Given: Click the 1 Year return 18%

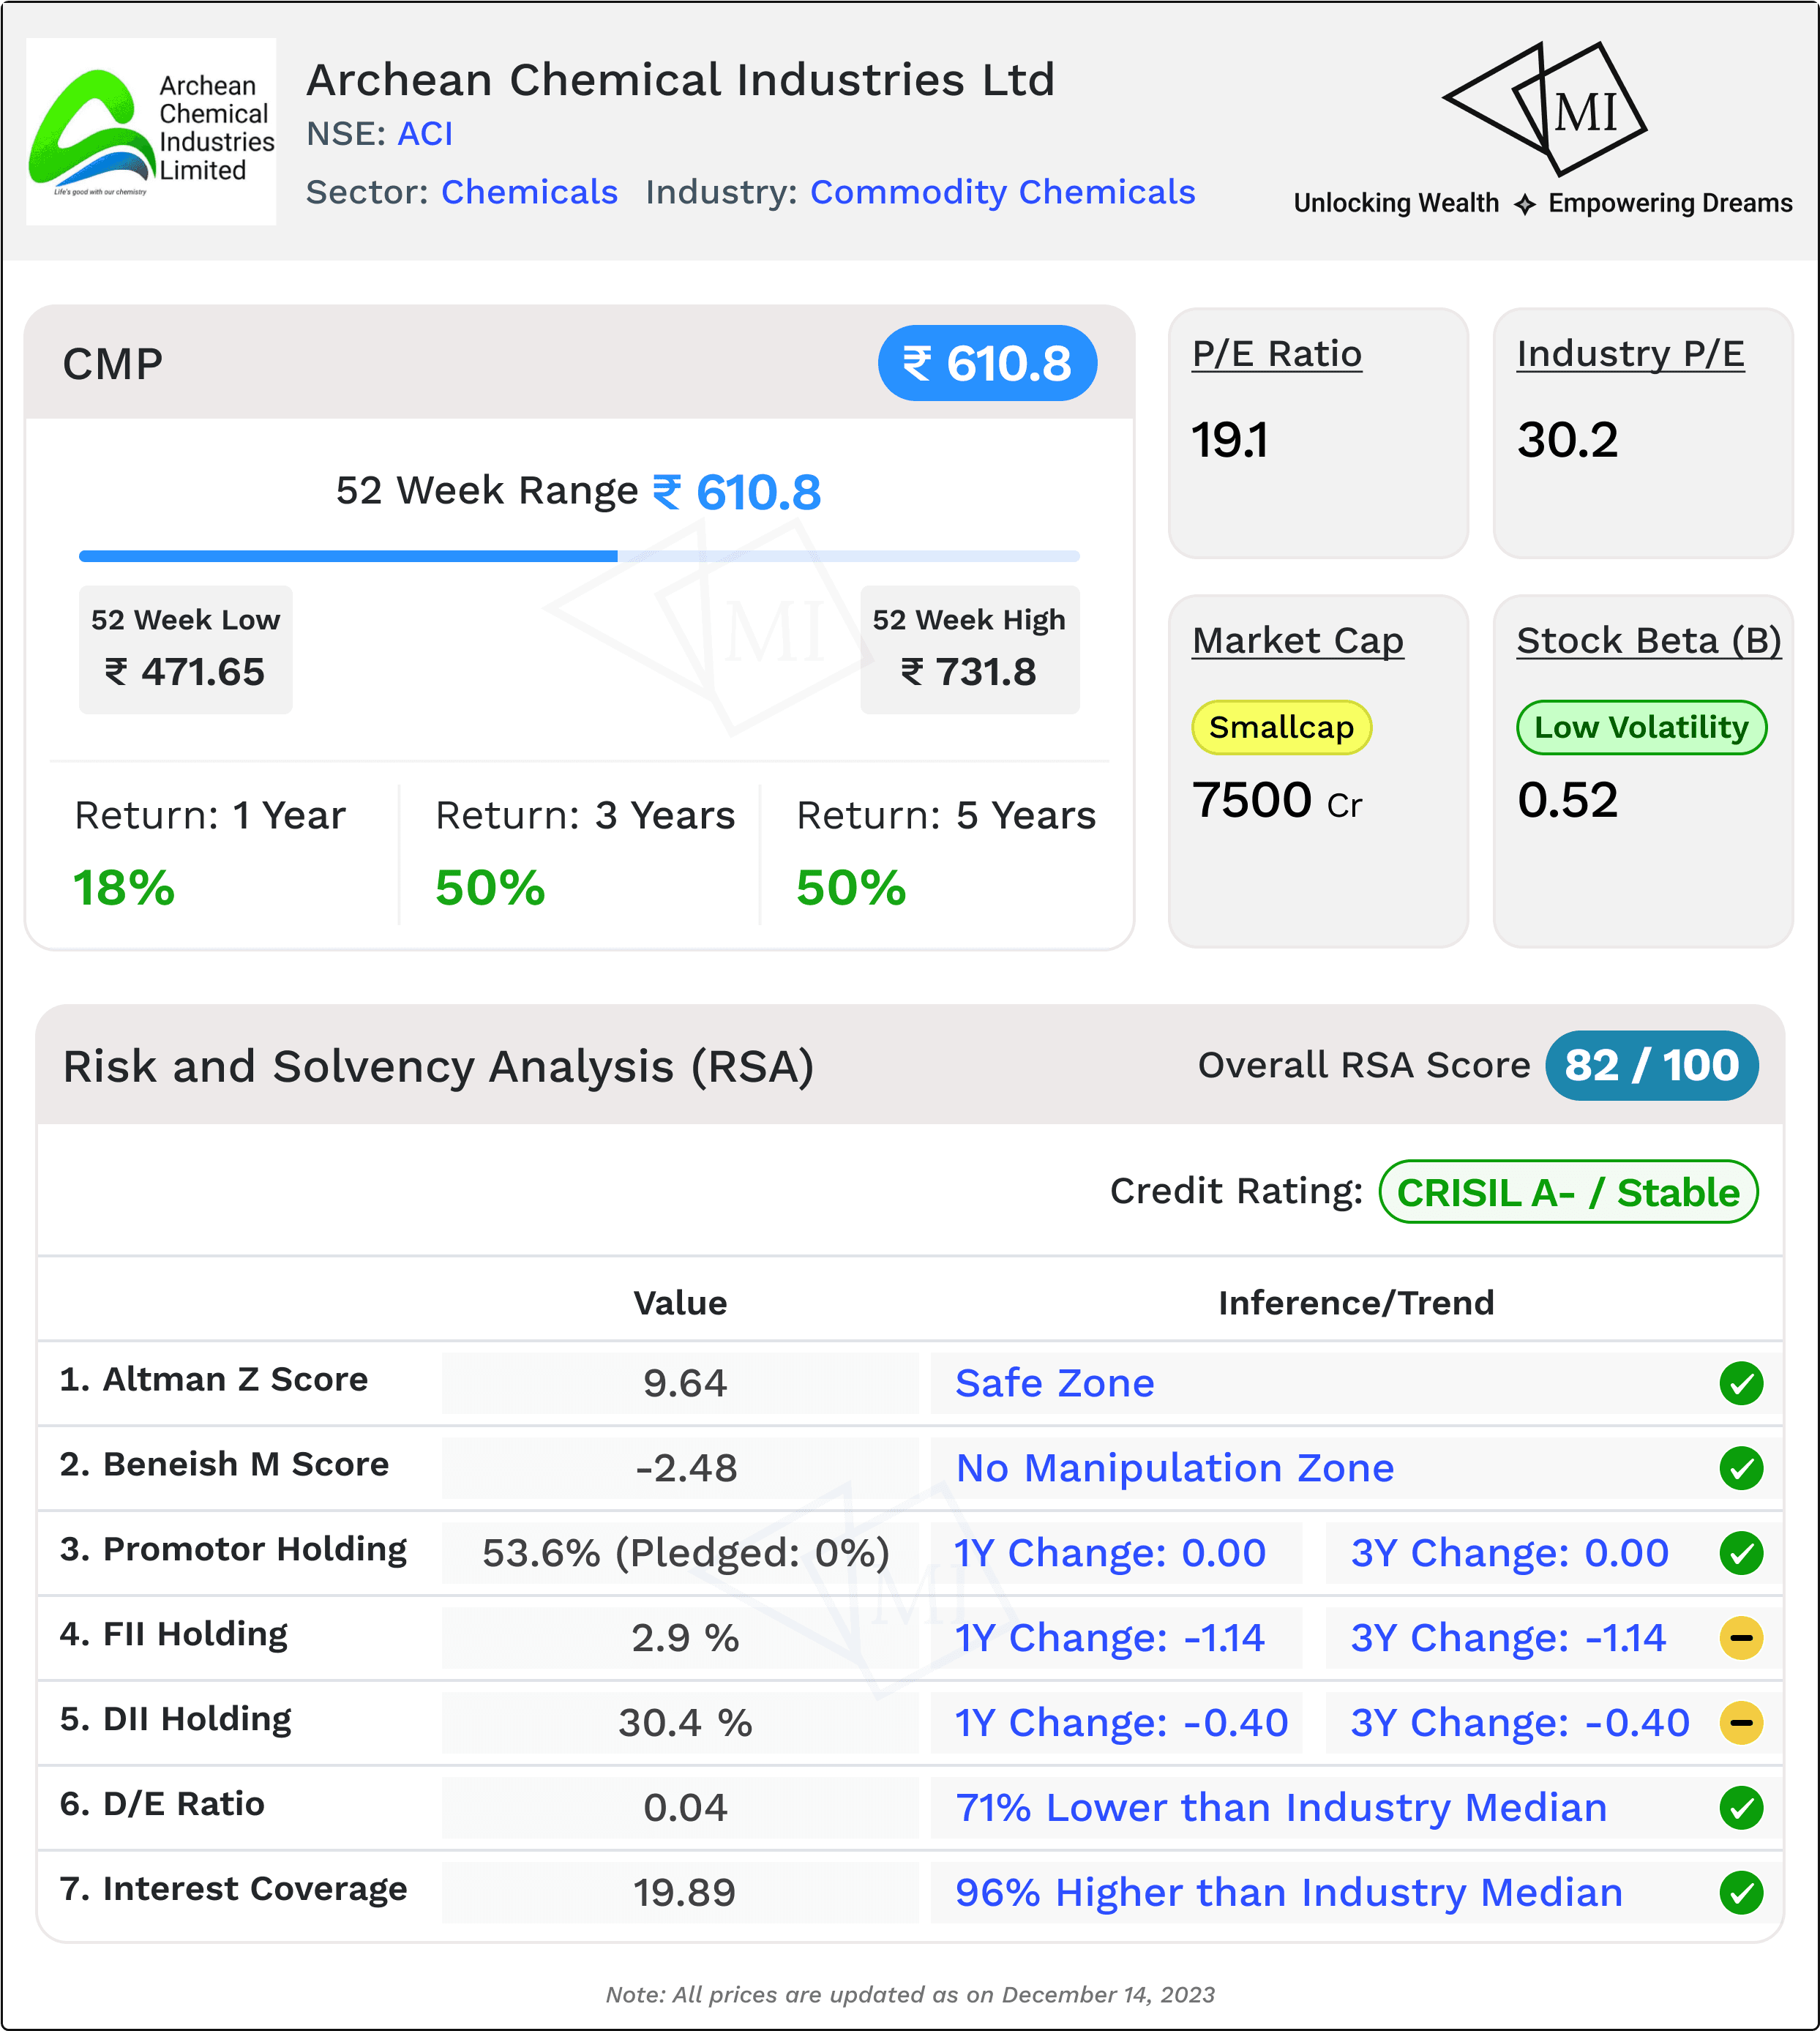Looking at the screenshot, I should (124, 888).
